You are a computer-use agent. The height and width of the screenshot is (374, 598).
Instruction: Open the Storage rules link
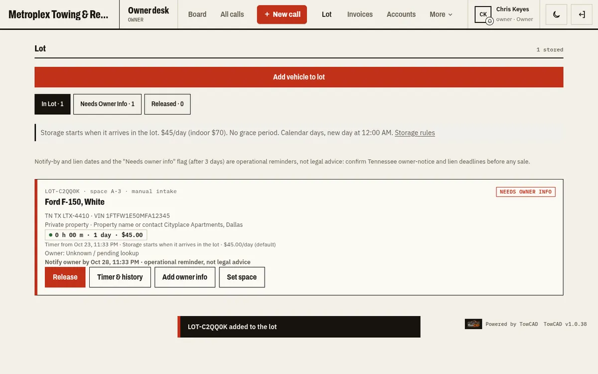415,133
